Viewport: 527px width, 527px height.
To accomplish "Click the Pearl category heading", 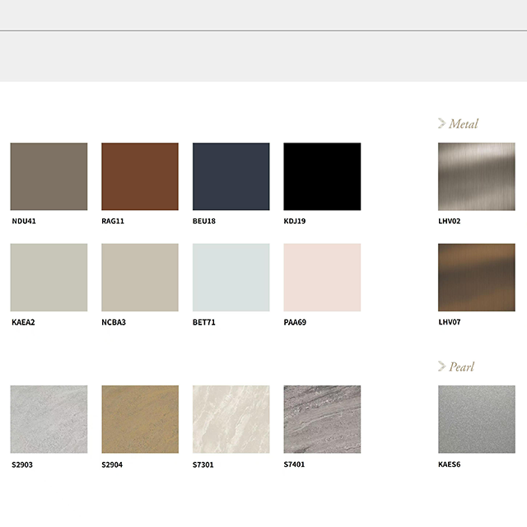I will pos(462,367).
